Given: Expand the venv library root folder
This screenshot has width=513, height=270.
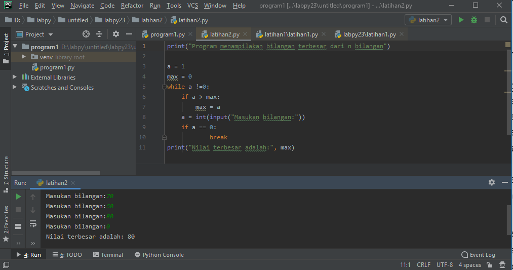Looking at the screenshot, I should [x=24, y=57].
